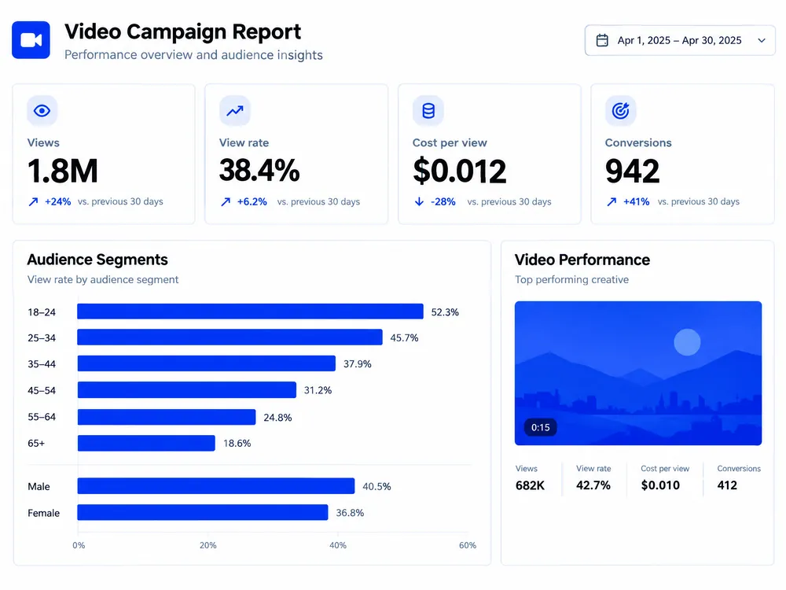This screenshot has height=590, width=786.
Task: Open the Apr 1 – Apr 30, 2025 date range
Action: click(x=680, y=40)
